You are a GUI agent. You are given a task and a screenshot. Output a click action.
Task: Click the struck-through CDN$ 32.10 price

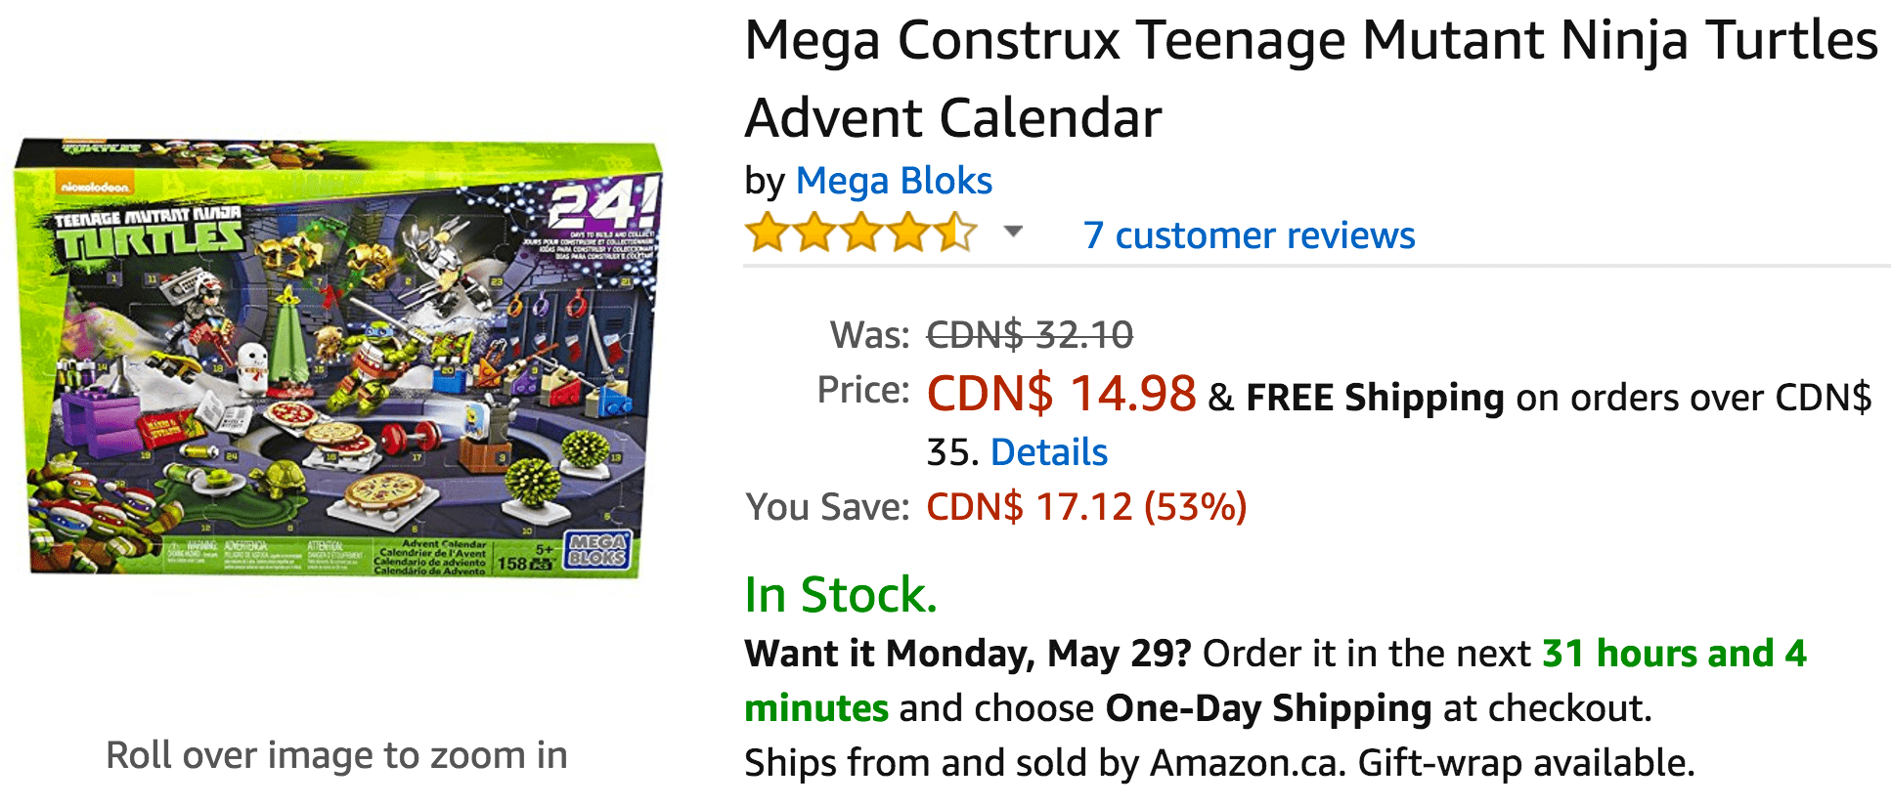1029,335
